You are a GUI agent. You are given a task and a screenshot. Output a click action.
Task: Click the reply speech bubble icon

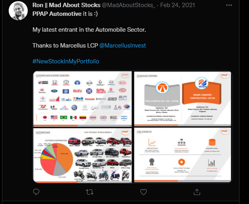[36, 192]
